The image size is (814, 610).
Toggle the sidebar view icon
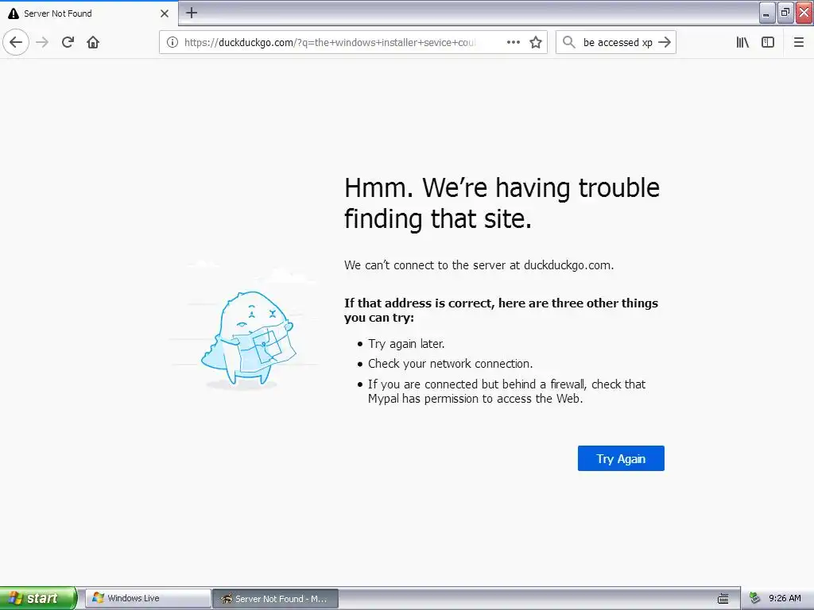768,42
